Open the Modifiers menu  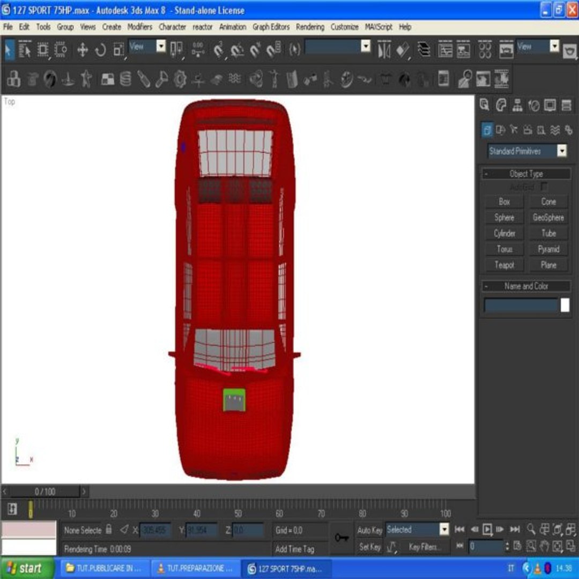[139, 27]
